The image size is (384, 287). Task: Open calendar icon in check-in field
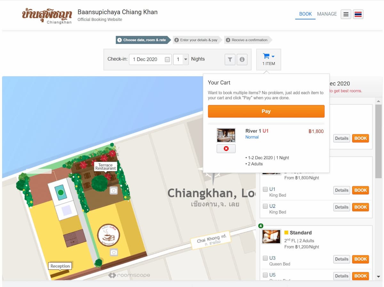(x=167, y=59)
